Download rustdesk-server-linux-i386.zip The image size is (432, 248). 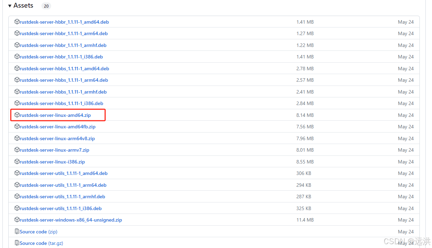click(52, 162)
